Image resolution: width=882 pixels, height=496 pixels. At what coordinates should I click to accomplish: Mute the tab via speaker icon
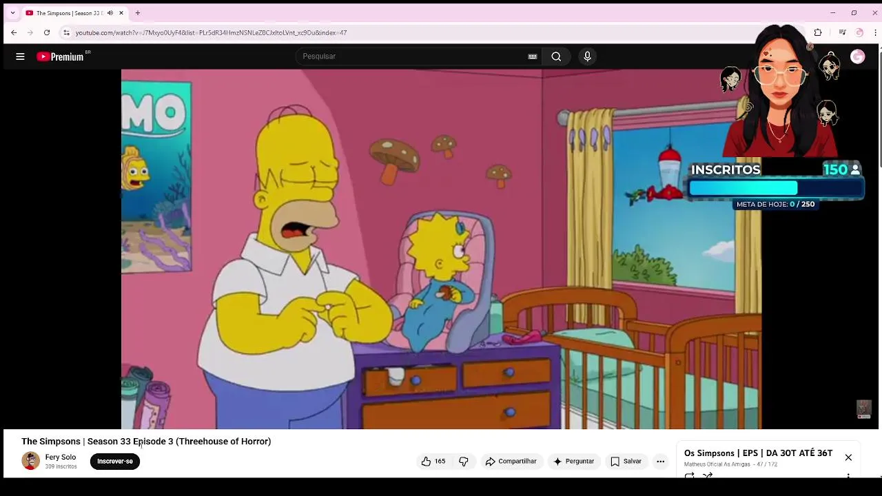[x=110, y=13]
